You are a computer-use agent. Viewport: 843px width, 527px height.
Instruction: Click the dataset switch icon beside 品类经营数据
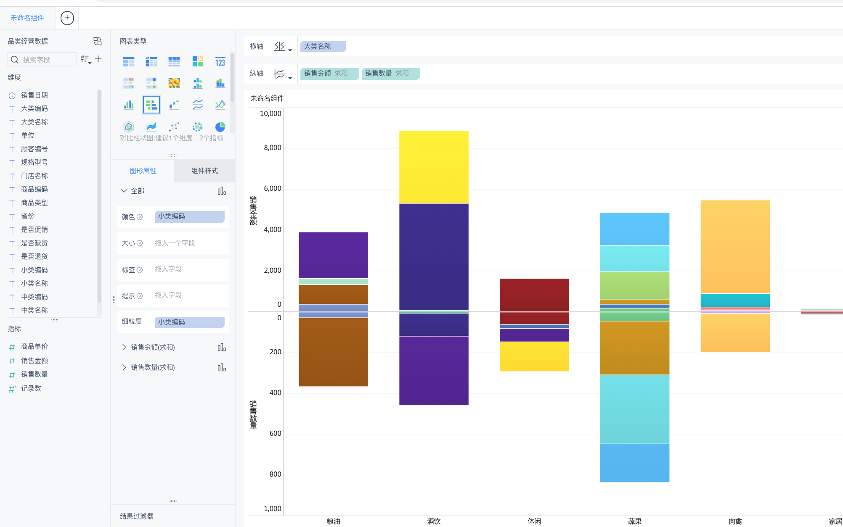pyautogui.click(x=98, y=41)
